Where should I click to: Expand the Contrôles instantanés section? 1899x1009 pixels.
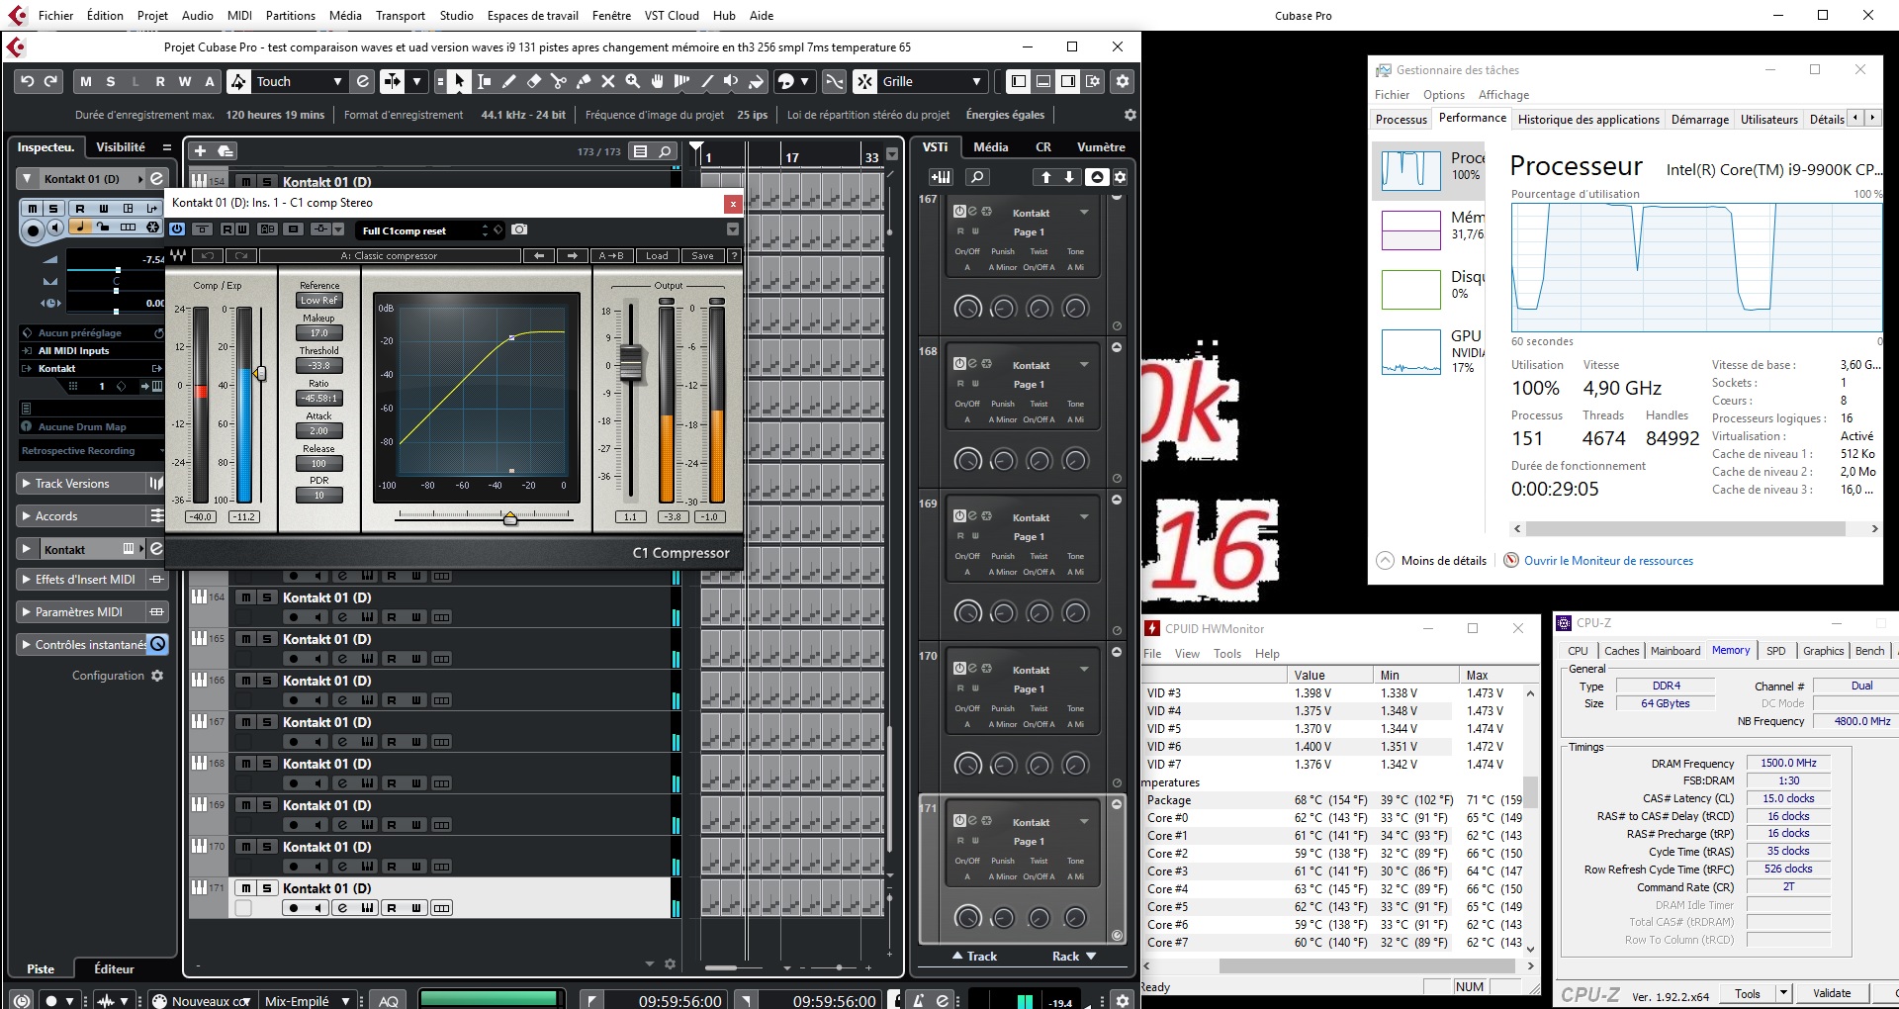coord(26,645)
